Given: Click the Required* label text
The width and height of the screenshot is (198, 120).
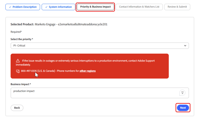Looking at the screenshot, I should pos(16,32).
